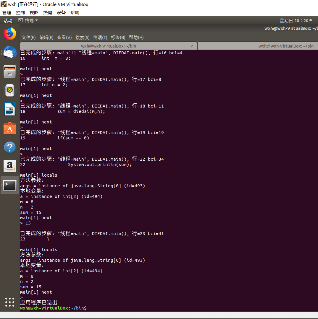Screen dimensions: 318x319
Task: Select the Terminal icon in dock
Action: (10, 185)
